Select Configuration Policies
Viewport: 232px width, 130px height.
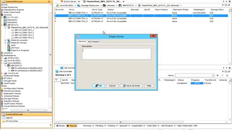(13, 88)
